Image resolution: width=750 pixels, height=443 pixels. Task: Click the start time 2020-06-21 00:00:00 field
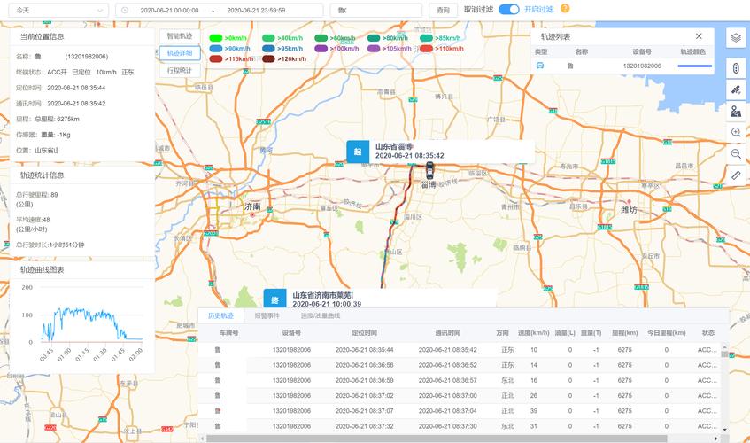click(x=169, y=10)
